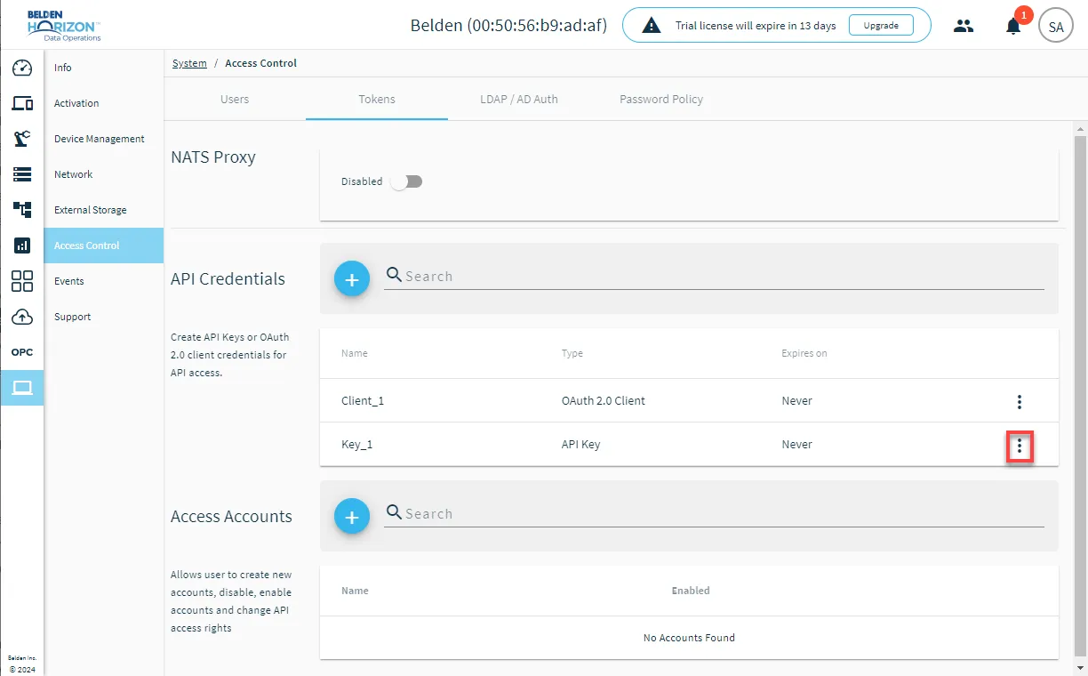The image size is (1088, 676).
Task: Open the notifications bell
Action: pyautogui.click(x=1013, y=26)
